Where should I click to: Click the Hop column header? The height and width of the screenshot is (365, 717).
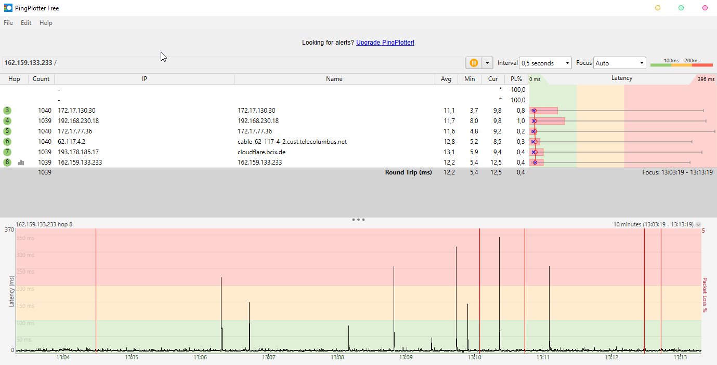[14, 79]
